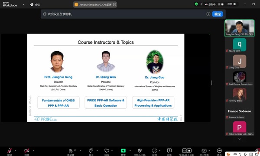Click the IME skin shirt icon
Screen dimensions: 260x156
(257, 154)
